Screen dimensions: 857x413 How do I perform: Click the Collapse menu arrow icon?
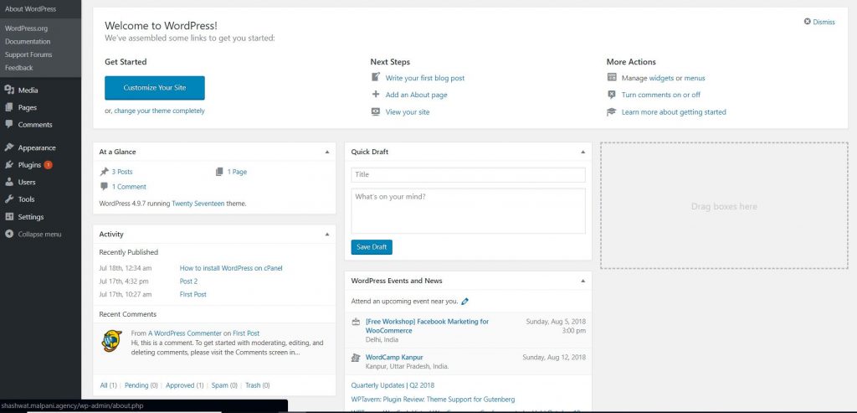click(x=8, y=234)
